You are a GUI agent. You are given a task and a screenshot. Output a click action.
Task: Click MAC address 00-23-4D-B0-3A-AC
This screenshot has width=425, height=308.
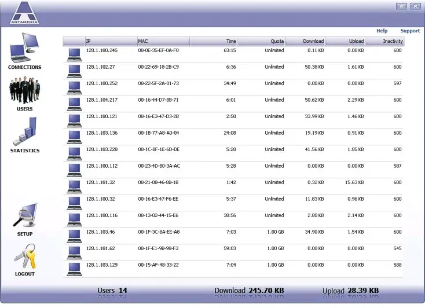159,166
